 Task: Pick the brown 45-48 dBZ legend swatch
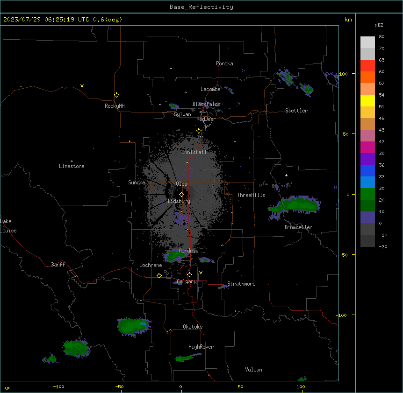[367, 124]
